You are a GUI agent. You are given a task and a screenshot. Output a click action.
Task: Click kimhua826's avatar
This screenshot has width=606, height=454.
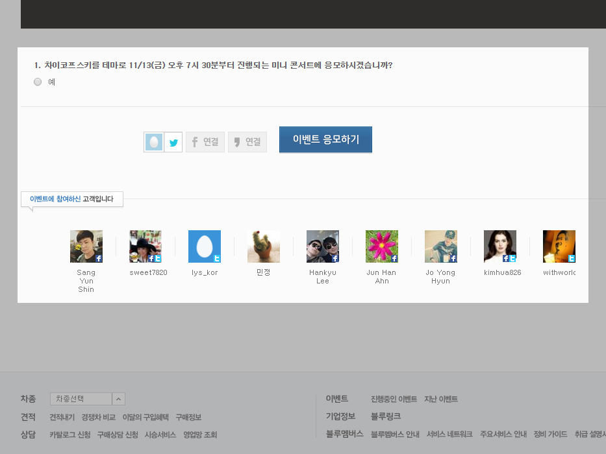pos(500,246)
